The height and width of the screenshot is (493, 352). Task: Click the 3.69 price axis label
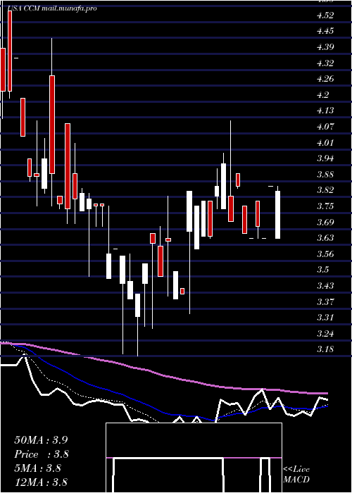pyautogui.click(x=325, y=223)
